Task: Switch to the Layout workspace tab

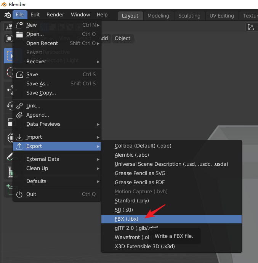Action: [130, 16]
